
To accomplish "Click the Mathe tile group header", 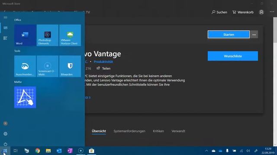I will [x=18, y=82].
